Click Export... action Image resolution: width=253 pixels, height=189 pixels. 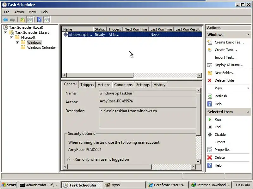click(x=222, y=142)
